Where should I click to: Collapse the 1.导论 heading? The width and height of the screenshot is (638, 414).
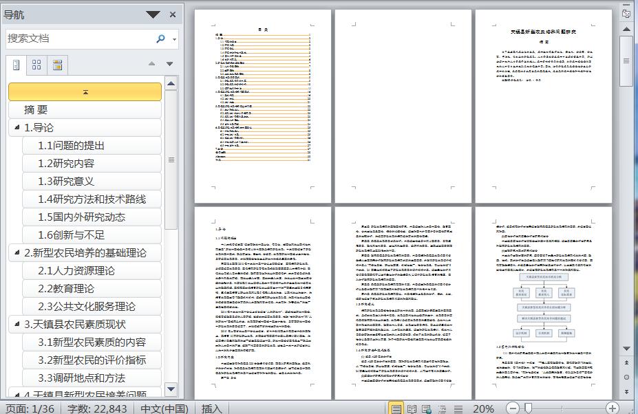(x=17, y=127)
